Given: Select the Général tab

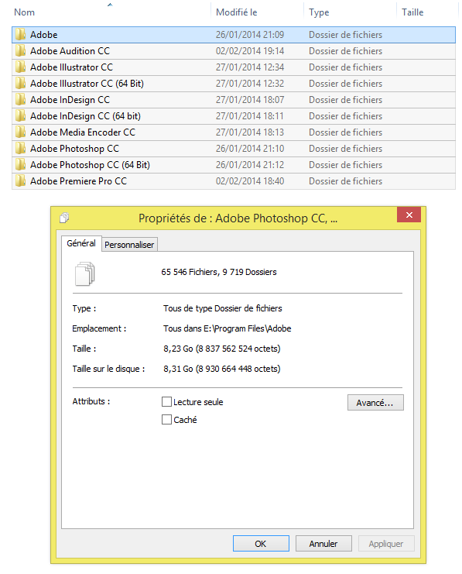Looking at the screenshot, I should pyautogui.click(x=81, y=243).
